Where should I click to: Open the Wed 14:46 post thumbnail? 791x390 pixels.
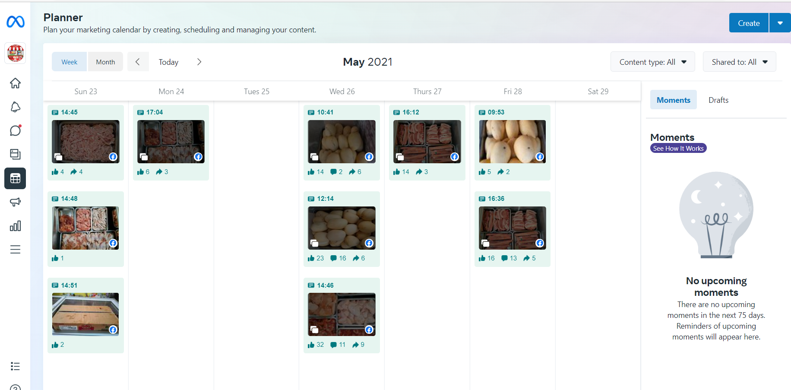[342, 314]
